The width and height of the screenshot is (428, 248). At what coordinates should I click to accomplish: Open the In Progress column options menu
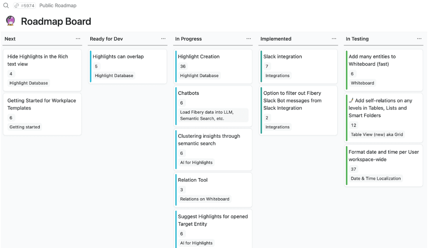tap(249, 39)
